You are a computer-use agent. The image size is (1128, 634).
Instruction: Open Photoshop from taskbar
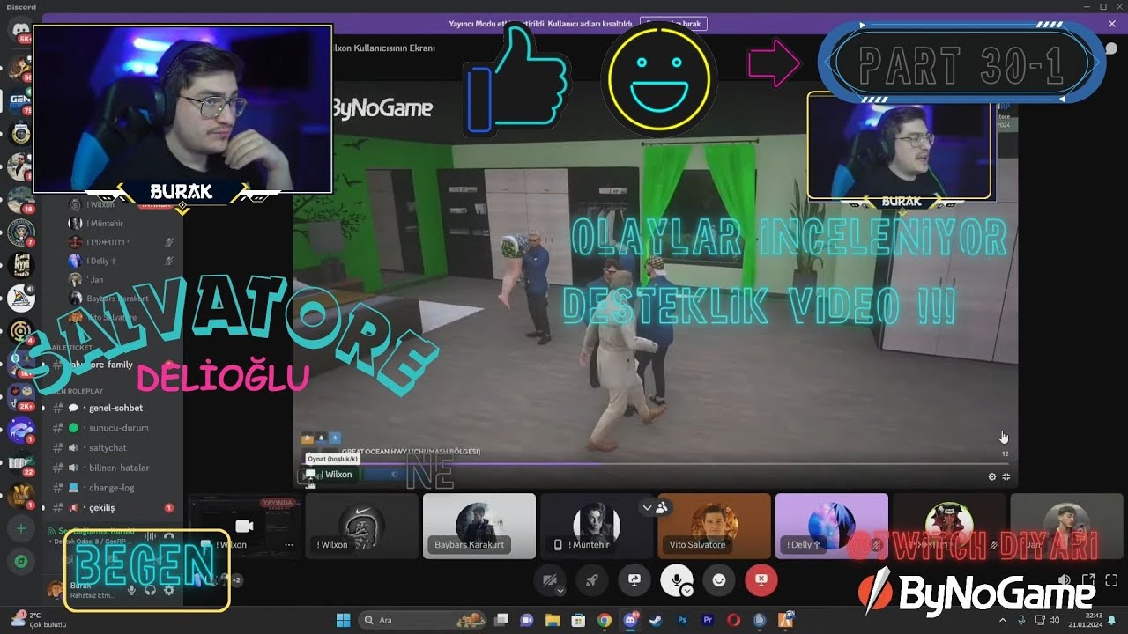click(x=682, y=620)
